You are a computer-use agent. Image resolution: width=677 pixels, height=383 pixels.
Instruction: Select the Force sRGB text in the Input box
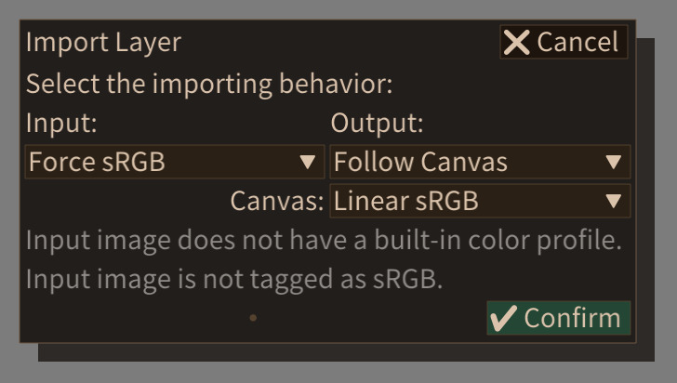click(97, 162)
